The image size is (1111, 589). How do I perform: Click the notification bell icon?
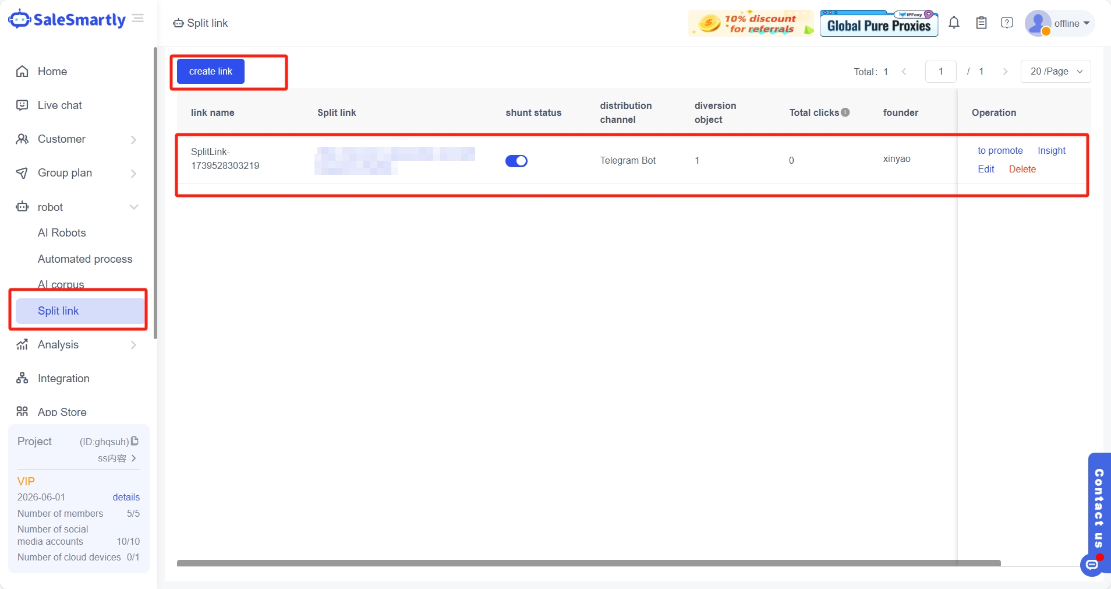[x=954, y=23]
